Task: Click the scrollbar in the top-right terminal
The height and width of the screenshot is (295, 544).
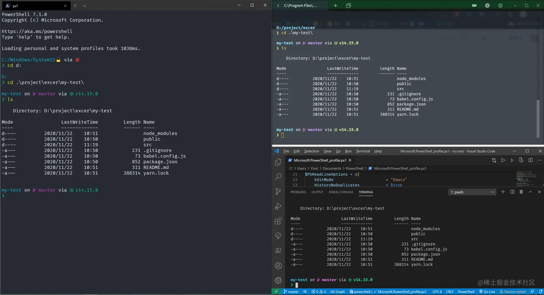Action: (538, 119)
